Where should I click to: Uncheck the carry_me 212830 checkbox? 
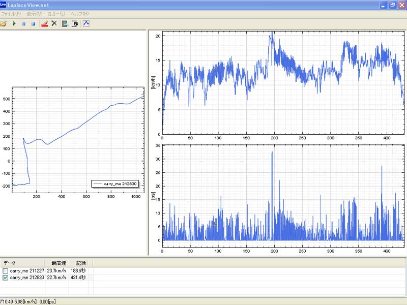5,278
